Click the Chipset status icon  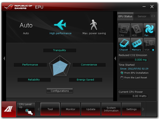coord(124,45)
